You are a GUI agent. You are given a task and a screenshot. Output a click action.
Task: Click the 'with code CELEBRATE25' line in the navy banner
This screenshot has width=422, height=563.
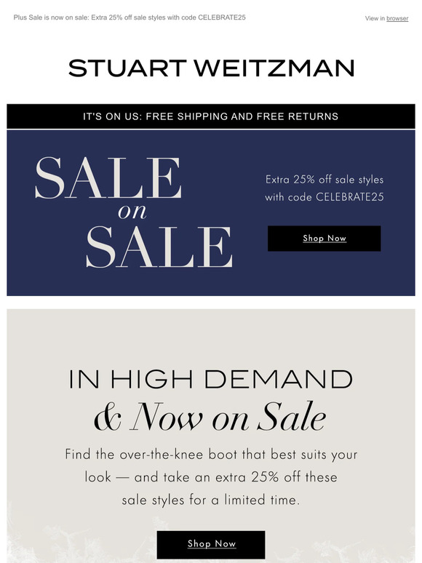pyautogui.click(x=325, y=197)
